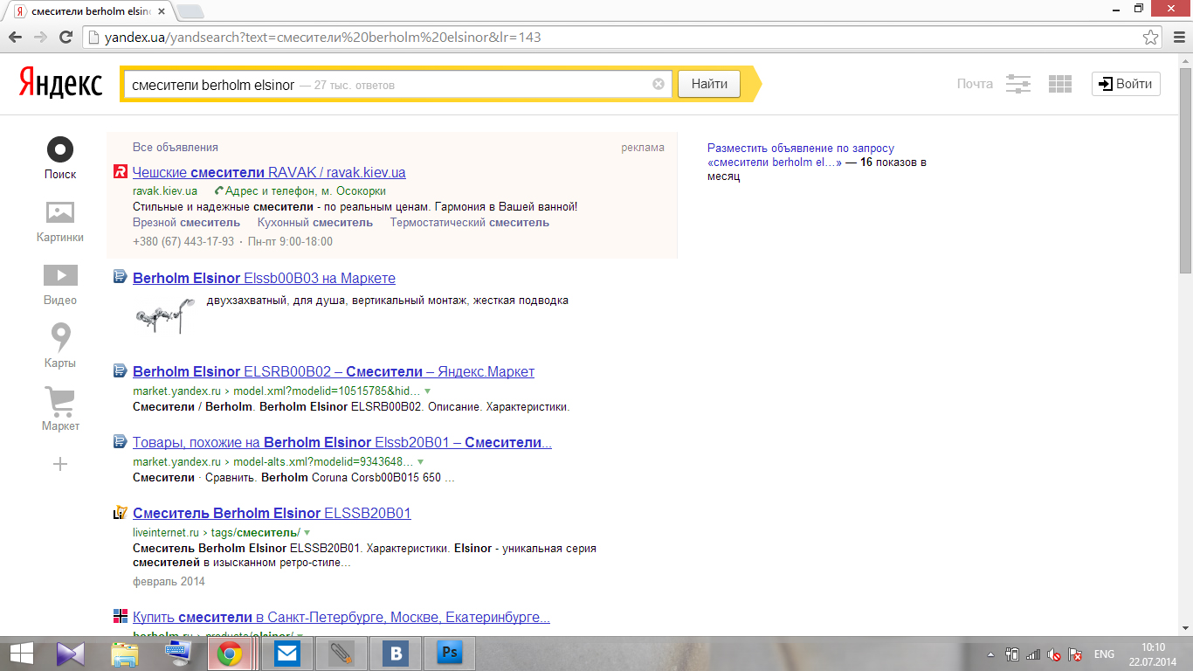
Task: Click the faucet product thumbnail
Action: click(165, 315)
